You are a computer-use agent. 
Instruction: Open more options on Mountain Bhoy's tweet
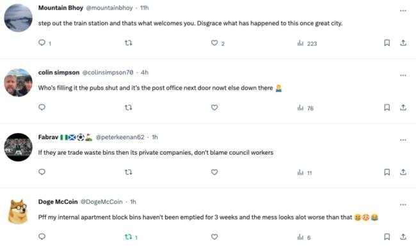pyautogui.click(x=403, y=11)
